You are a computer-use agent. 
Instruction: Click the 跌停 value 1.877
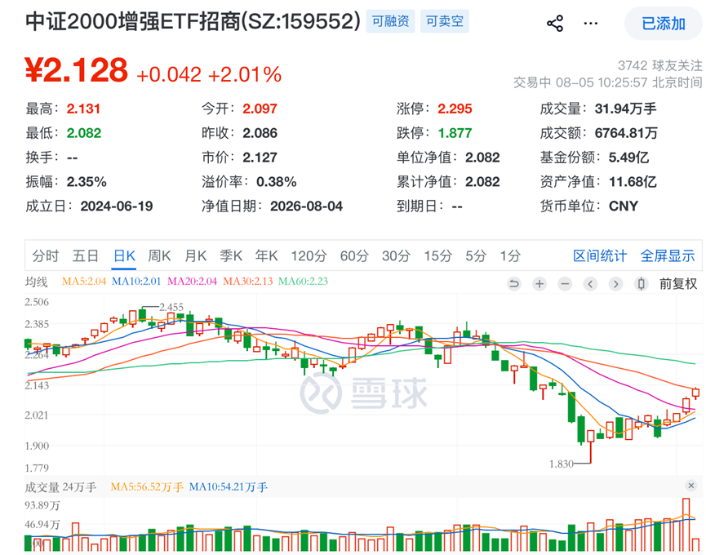click(455, 133)
